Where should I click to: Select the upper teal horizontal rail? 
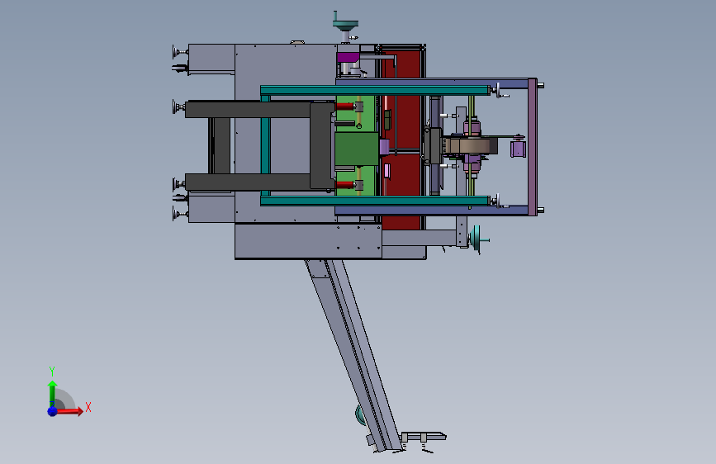(375, 91)
